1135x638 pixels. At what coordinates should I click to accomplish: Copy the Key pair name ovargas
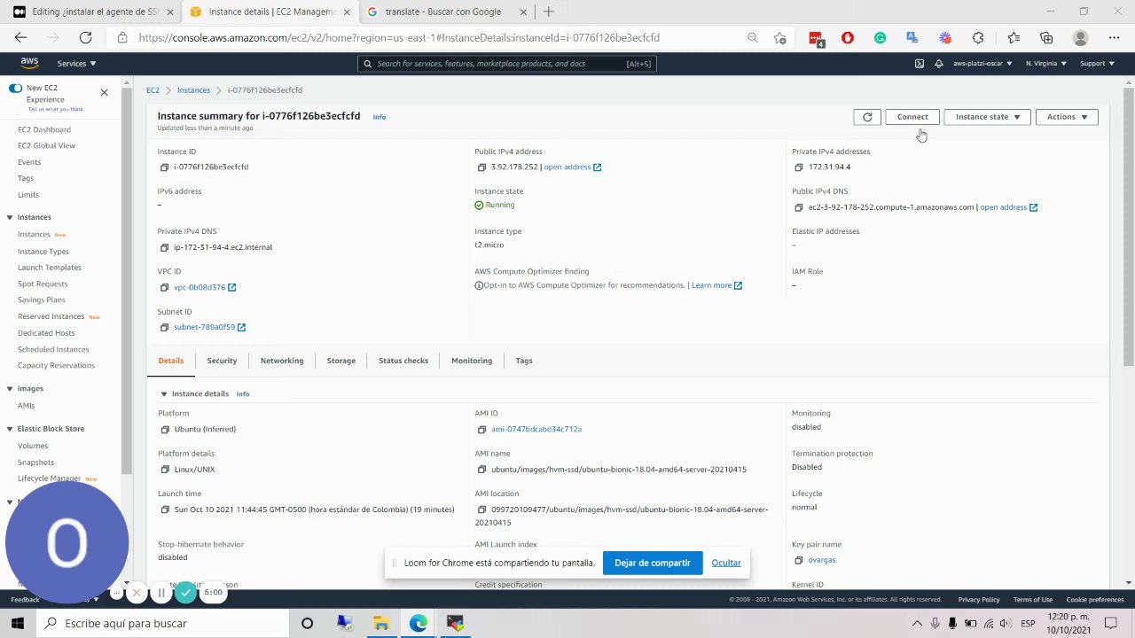[x=799, y=560]
